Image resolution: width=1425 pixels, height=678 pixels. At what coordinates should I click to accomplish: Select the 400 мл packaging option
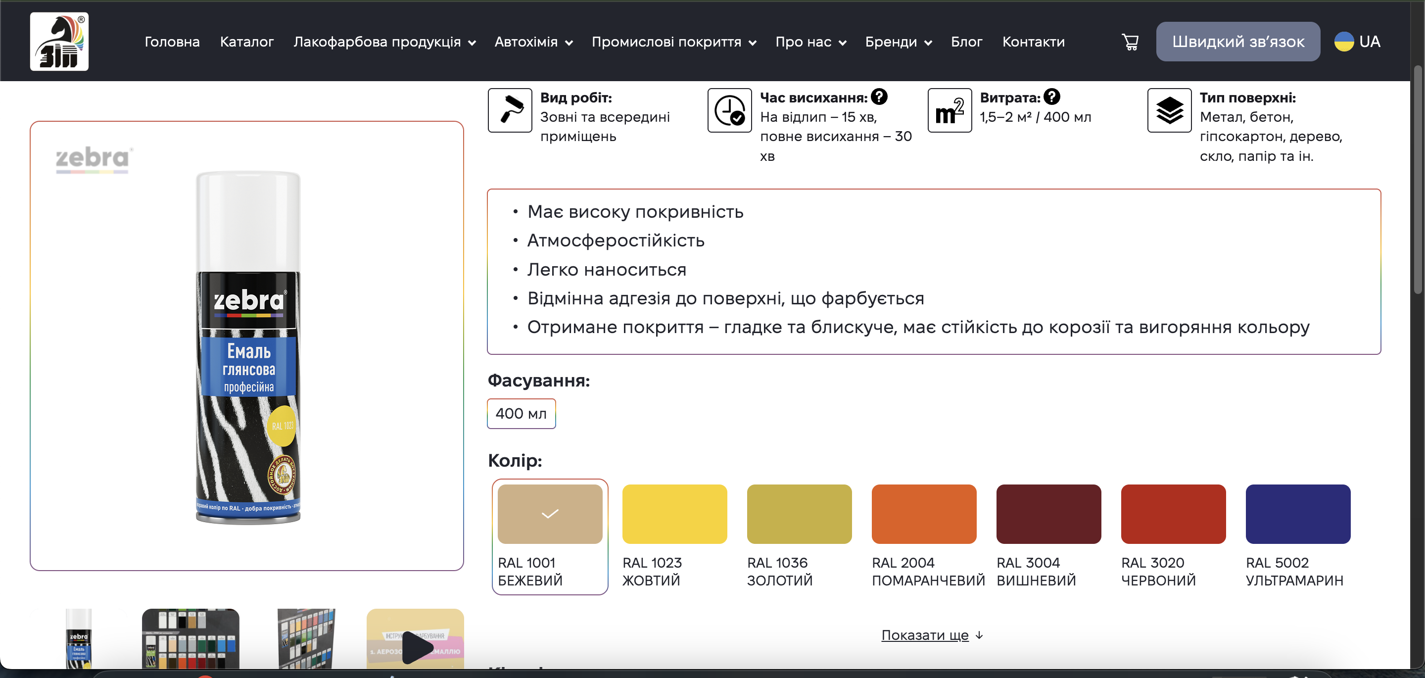pyautogui.click(x=521, y=413)
